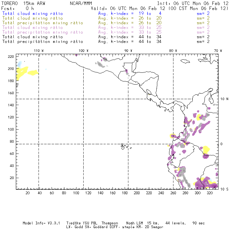
Task: Click the '160' tick on the left axis
Action: click(x=11, y=93)
